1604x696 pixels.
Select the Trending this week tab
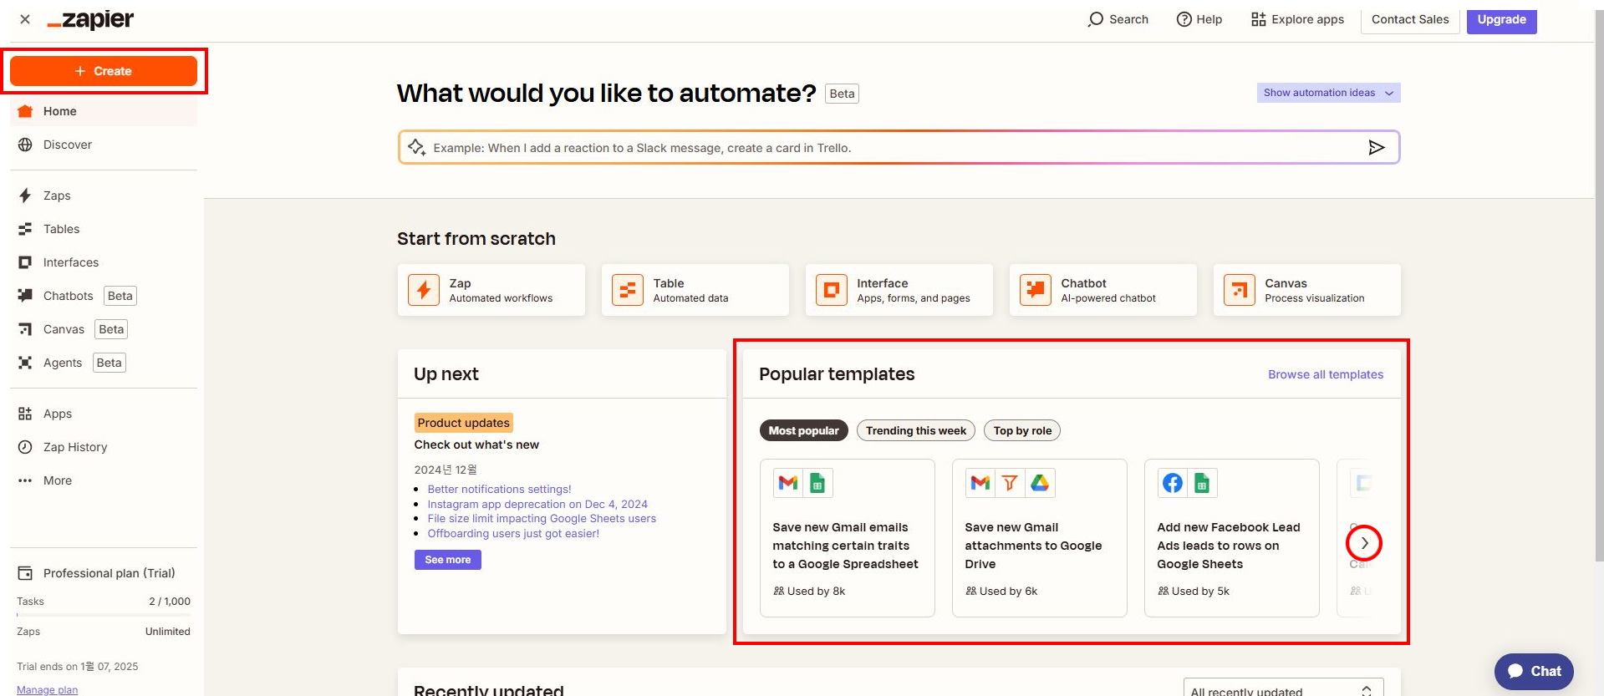coord(916,430)
